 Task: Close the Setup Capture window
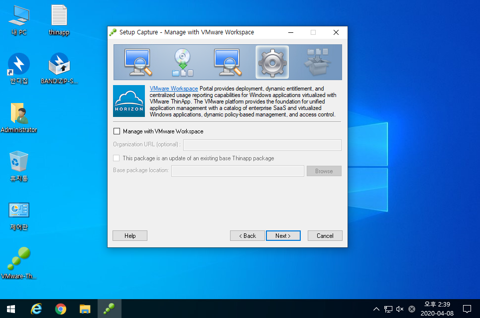click(x=336, y=32)
